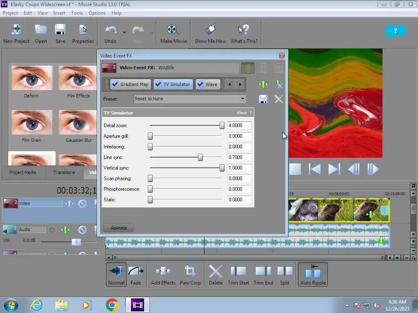This screenshot has height=313, width=418.
Task: Uncheck the Gradient Map effect
Action: click(115, 84)
